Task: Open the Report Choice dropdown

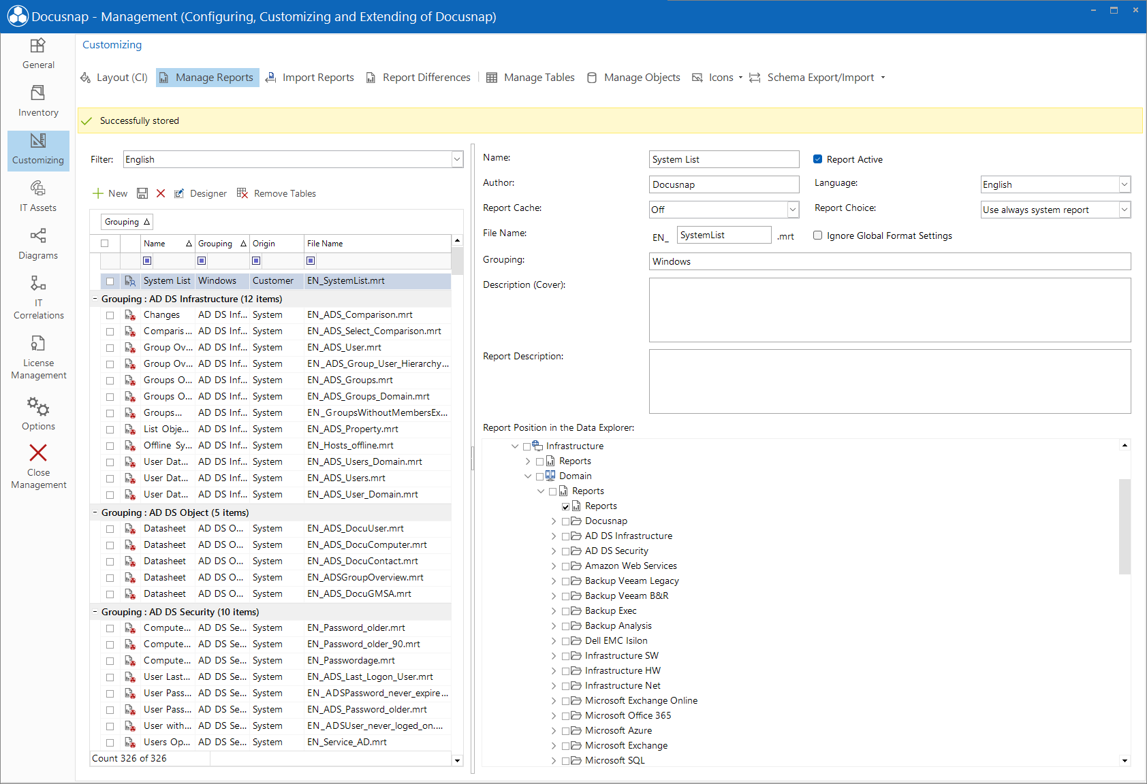Action: point(1125,210)
